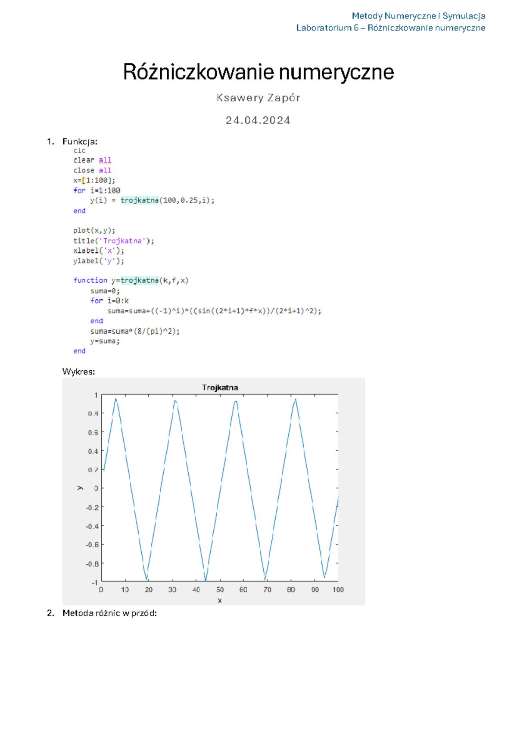This screenshot has width=517, height=731.
Task: Click the code line "ylabel('y');"
Action: point(99,261)
